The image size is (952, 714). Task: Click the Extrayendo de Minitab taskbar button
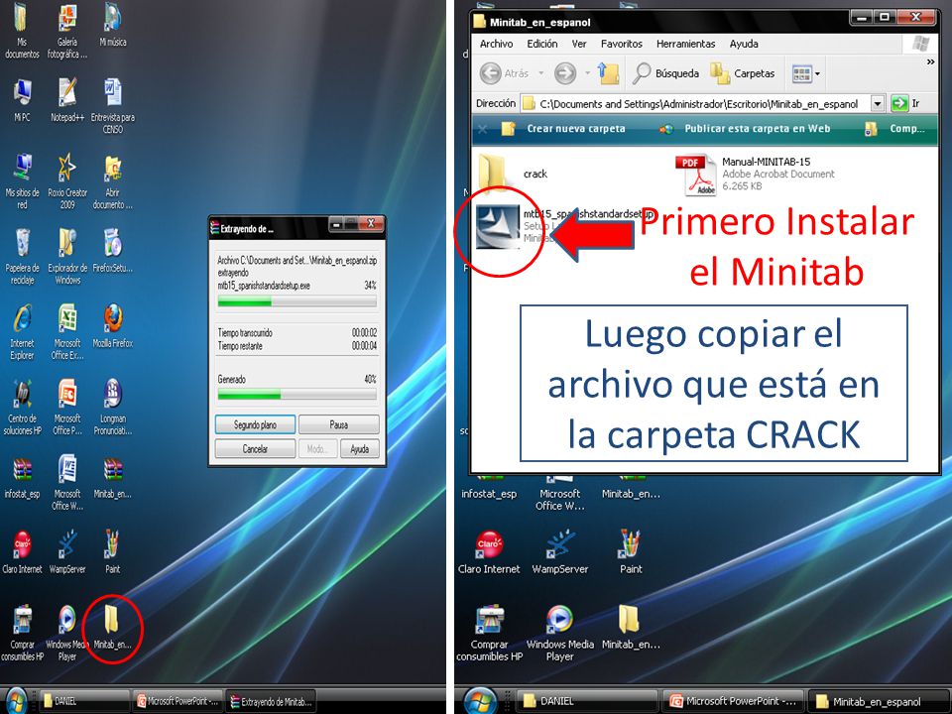(x=271, y=701)
